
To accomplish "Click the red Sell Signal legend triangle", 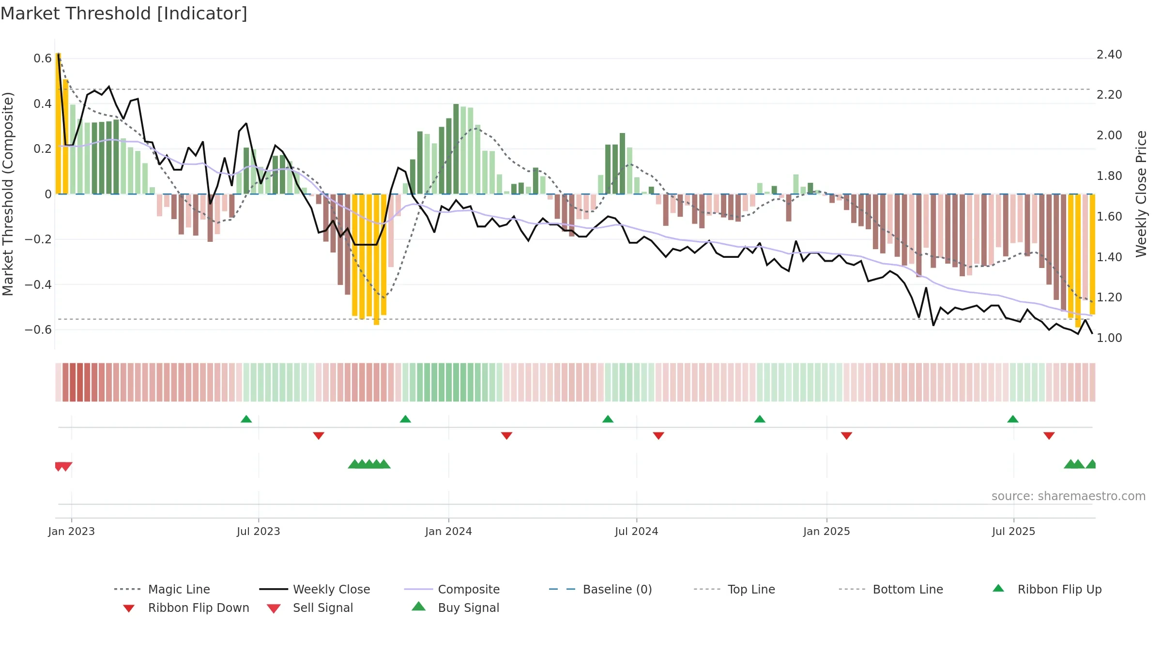I will click(274, 608).
